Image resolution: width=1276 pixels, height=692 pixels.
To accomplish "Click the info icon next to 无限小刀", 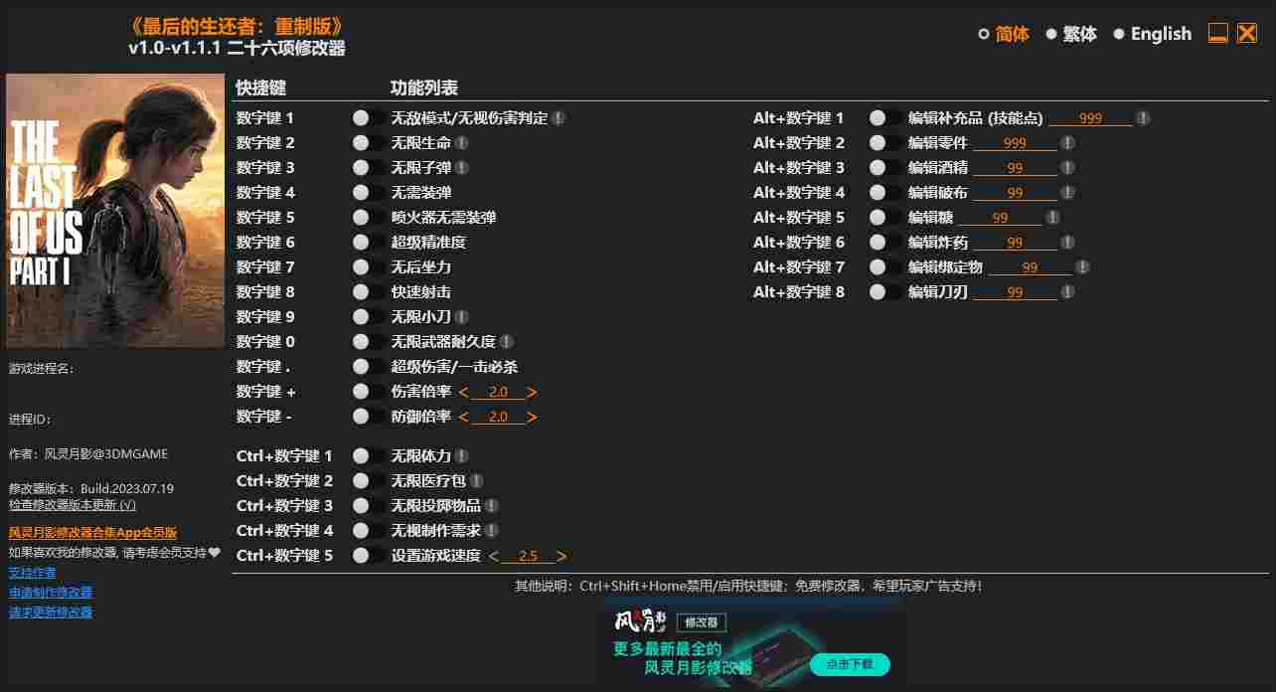I will pos(462,317).
